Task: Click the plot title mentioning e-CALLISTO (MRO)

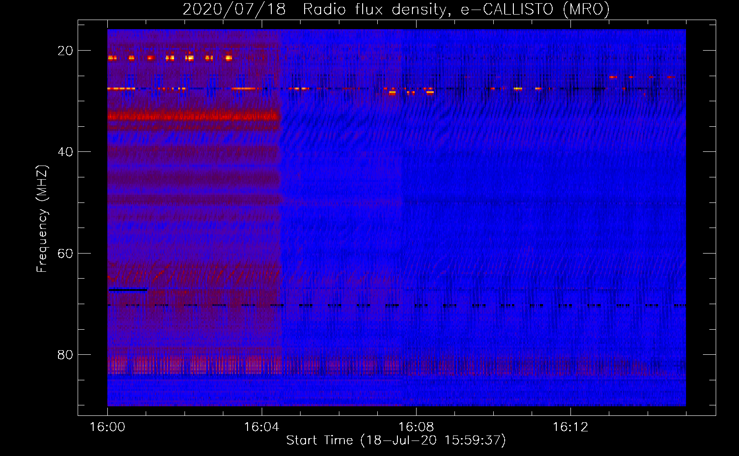Action: (x=396, y=10)
